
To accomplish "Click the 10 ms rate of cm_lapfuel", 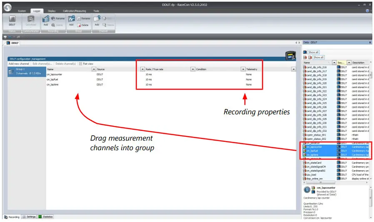I will 149,80.
